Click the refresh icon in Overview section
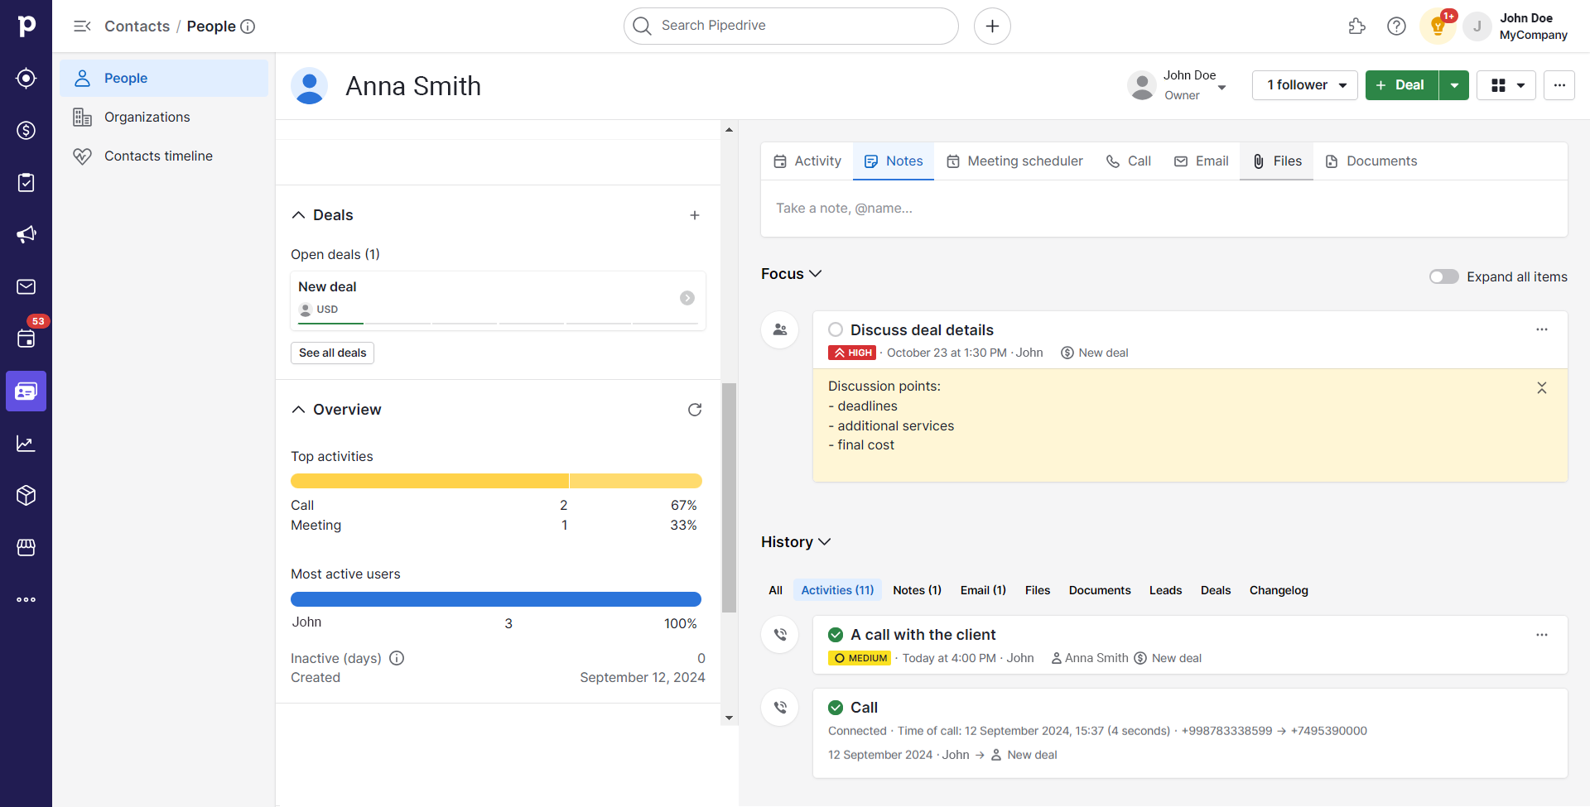This screenshot has height=807, width=1590. (x=694, y=410)
